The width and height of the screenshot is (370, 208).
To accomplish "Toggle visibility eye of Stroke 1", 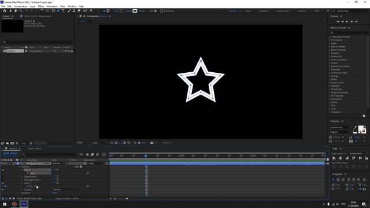I will [2, 190].
